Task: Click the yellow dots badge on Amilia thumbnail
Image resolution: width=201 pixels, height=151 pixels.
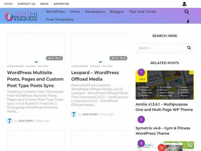Action: [x=192, y=72]
